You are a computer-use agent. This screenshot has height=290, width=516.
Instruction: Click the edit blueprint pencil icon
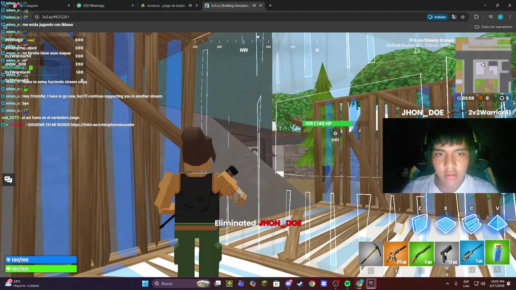[x=399, y=228]
